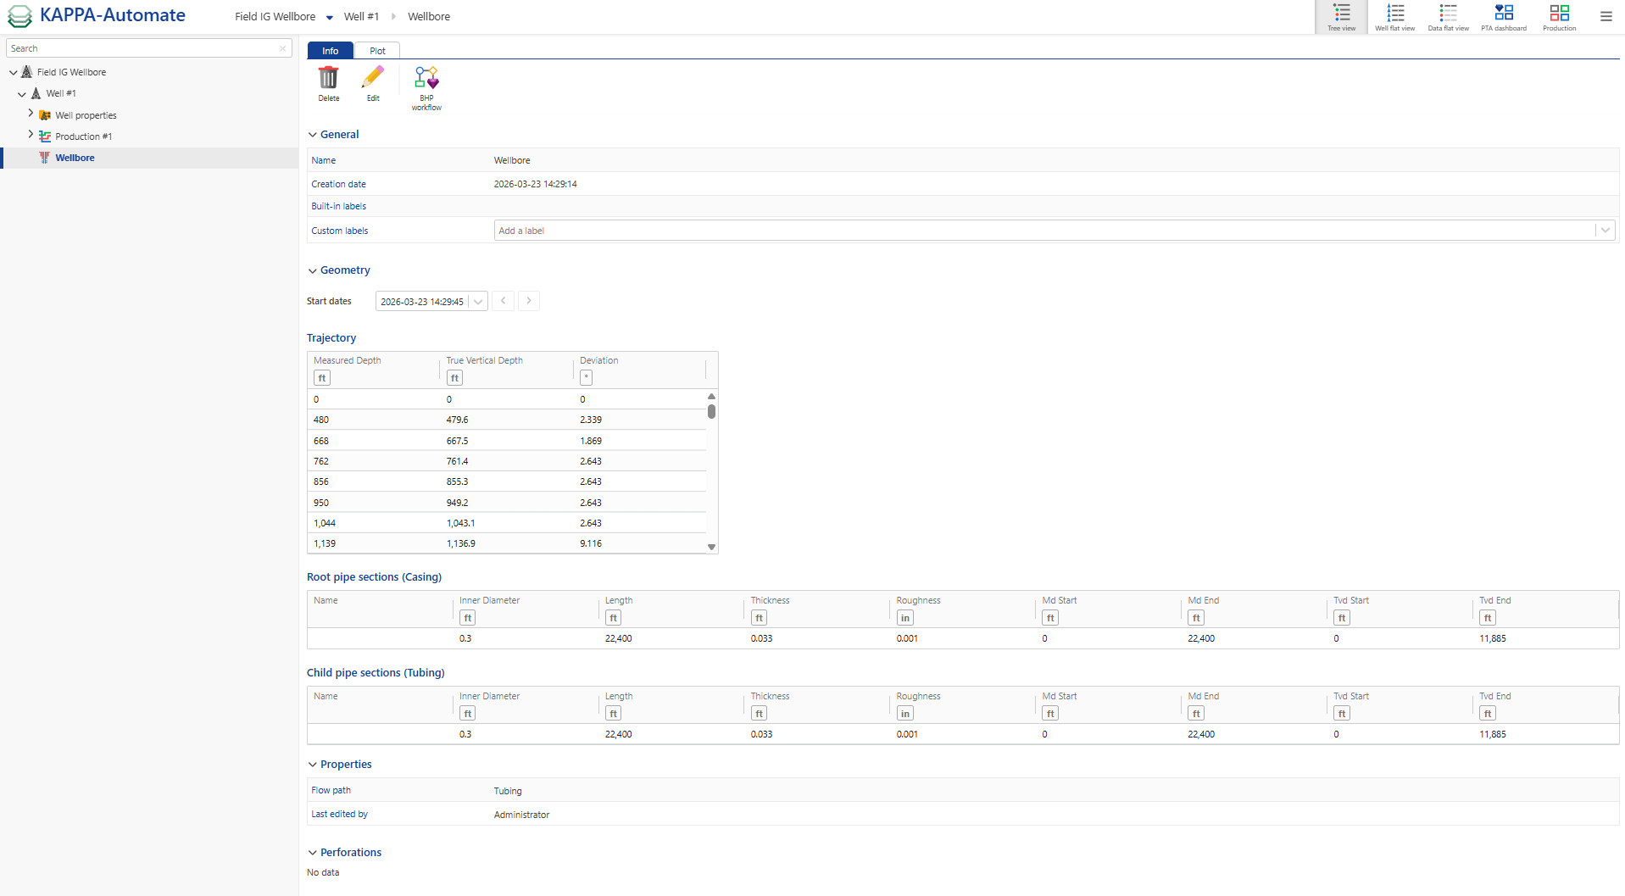Screen dimensions: 1625x896
Task: Select the Info tab
Action: tap(330, 51)
